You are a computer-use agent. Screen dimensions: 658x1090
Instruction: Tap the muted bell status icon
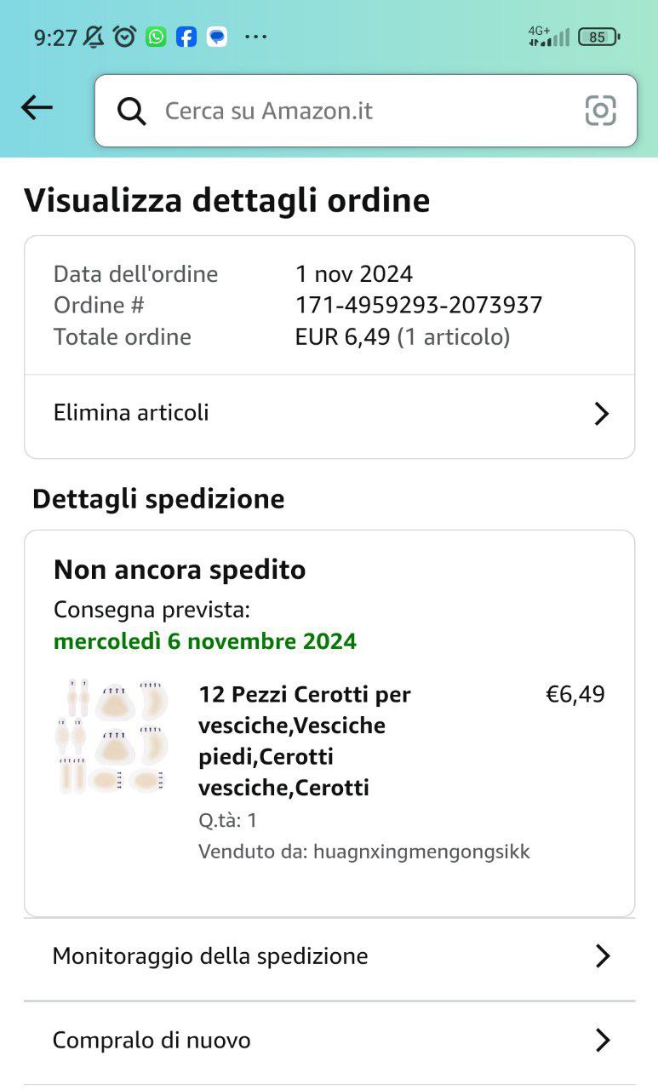[x=94, y=37]
